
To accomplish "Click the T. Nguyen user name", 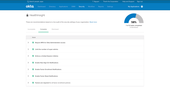I will pos(96,1).
